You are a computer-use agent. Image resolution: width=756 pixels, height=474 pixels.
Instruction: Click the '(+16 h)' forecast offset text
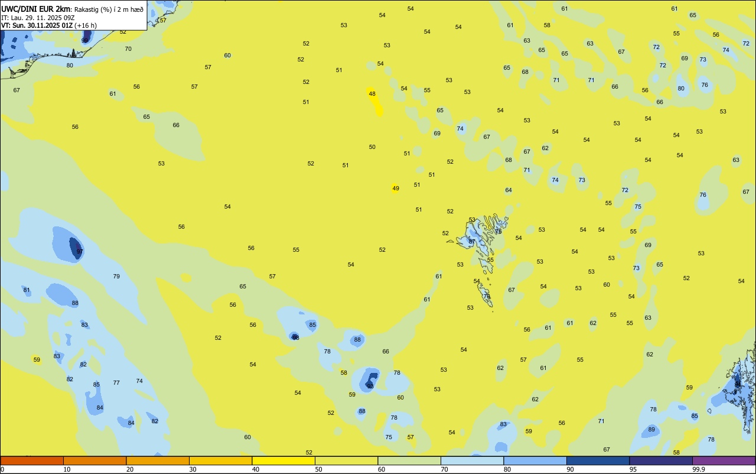tap(86, 25)
